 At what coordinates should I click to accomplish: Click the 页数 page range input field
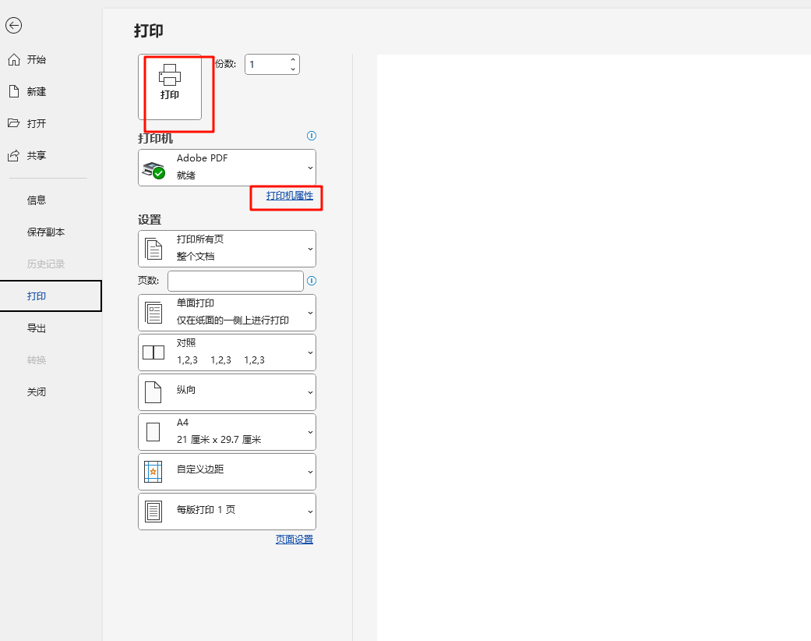pos(235,282)
